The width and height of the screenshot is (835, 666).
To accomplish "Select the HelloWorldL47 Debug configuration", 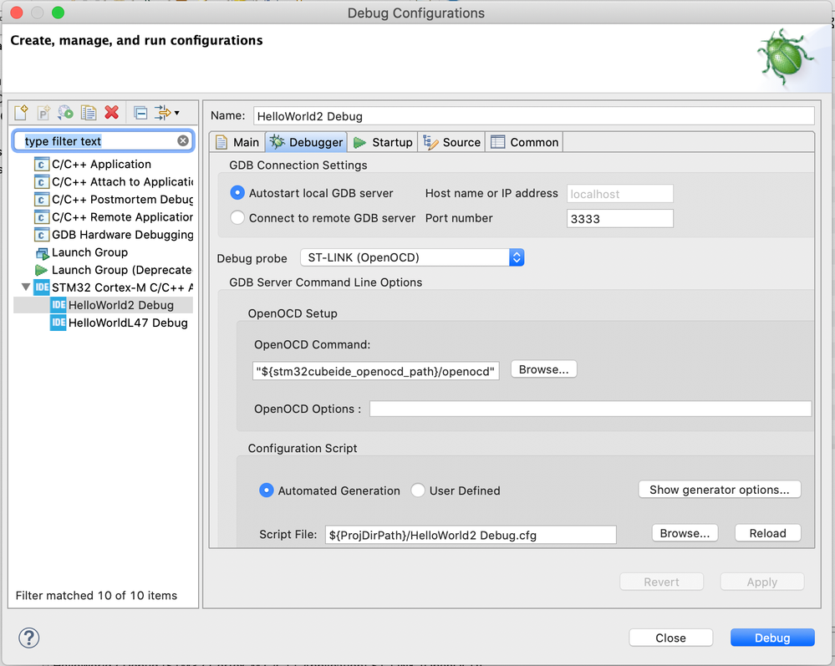I will click(120, 323).
